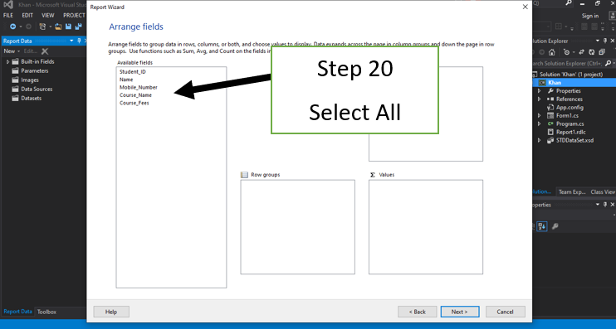Open the EDIT menu

coord(27,15)
